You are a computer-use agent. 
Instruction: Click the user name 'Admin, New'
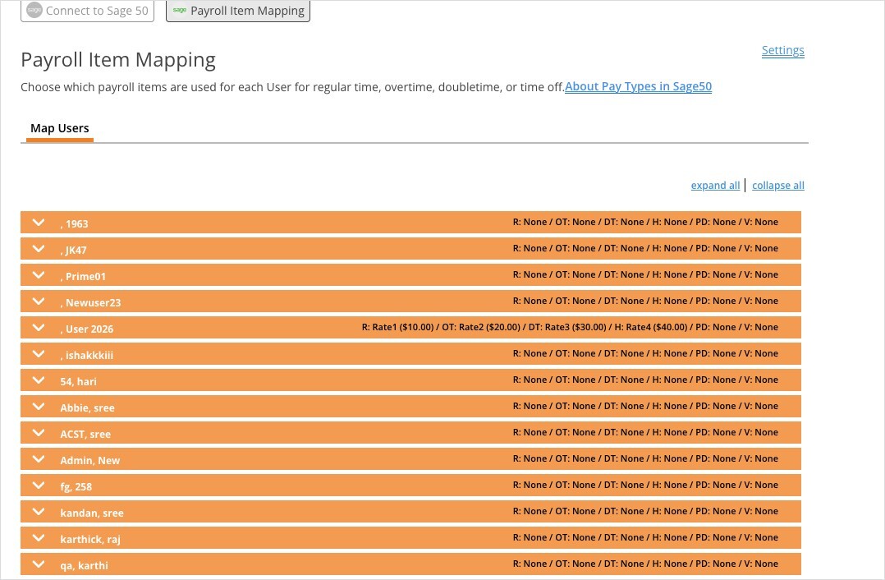(90, 460)
